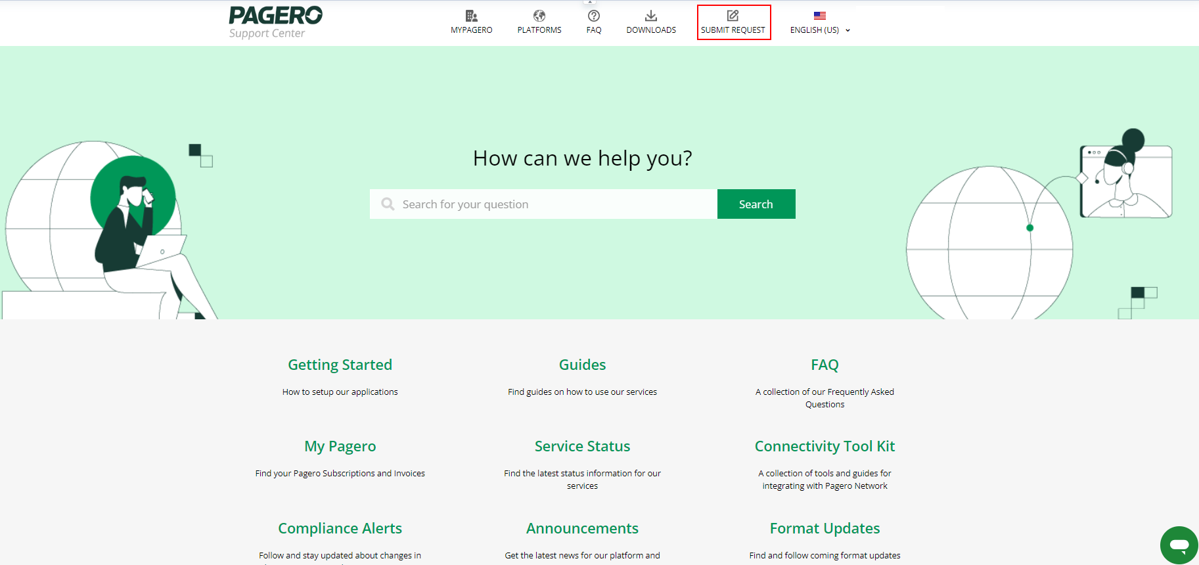Open the Guides section link
This screenshot has height=565, width=1199.
[x=583, y=365]
